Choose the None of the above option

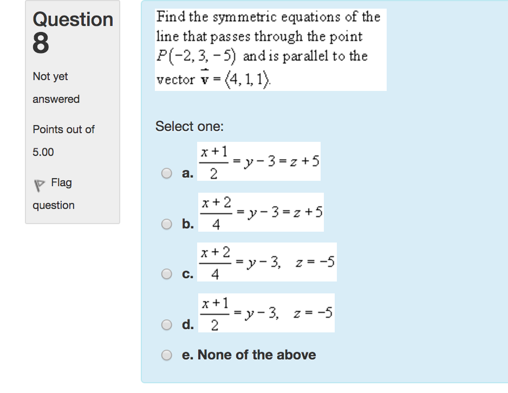(x=166, y=355)
